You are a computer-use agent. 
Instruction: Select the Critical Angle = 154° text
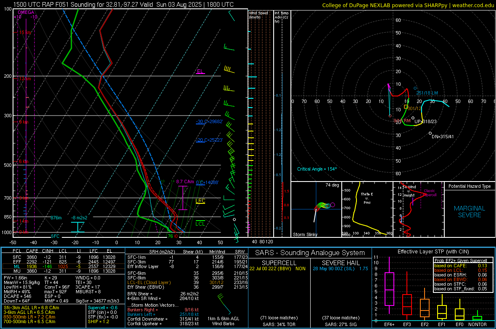[x=317, y=169]
